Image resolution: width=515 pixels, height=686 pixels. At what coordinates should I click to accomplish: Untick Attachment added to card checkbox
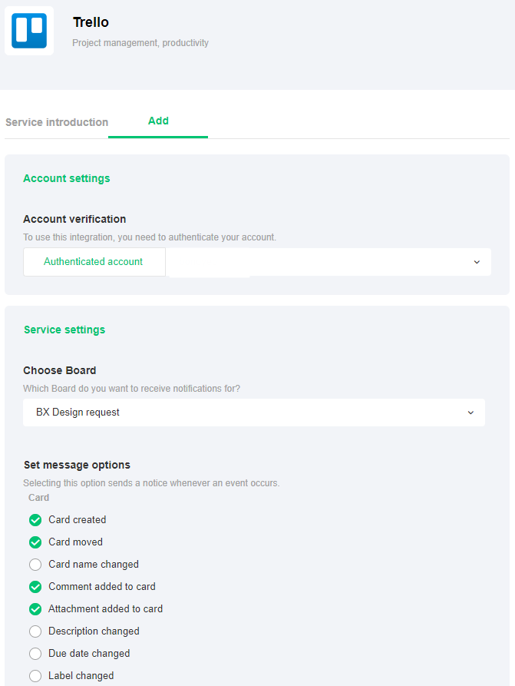coord(35,609)
